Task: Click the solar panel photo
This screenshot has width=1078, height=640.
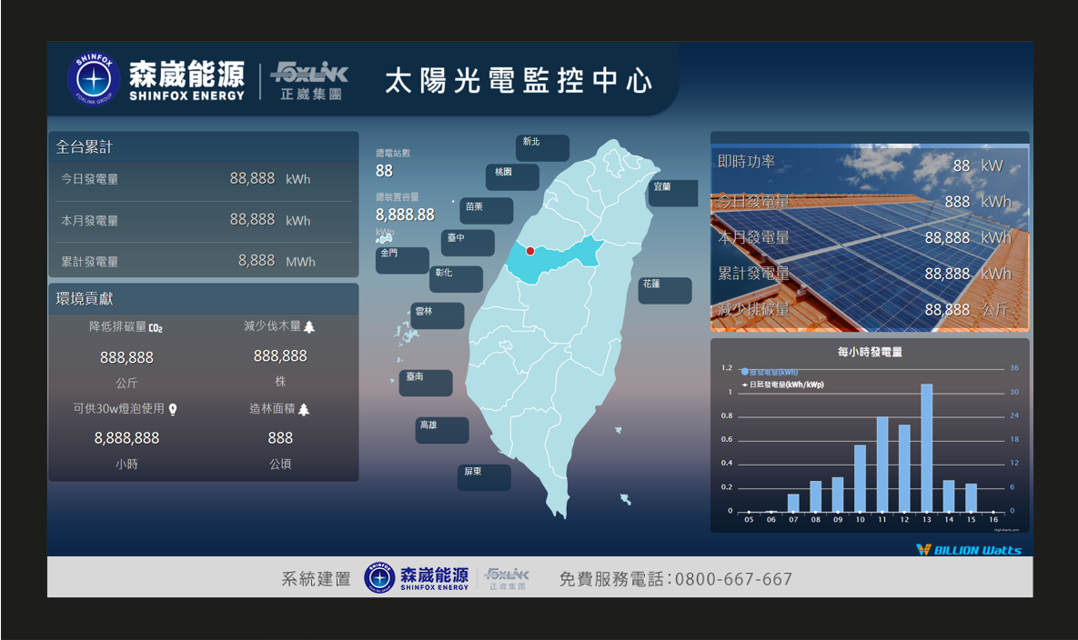Action: pyautogui.click(x=870, y=238)
